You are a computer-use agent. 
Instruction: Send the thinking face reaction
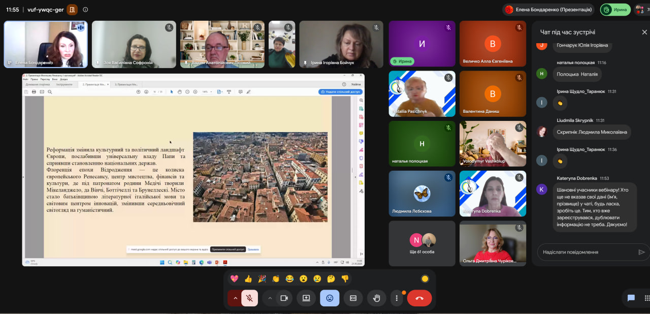click(331, 278)
